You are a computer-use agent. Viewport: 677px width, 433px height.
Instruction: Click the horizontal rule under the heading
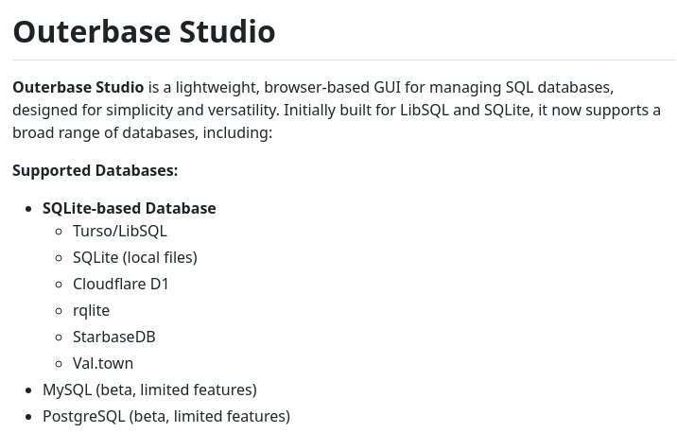point(344,60)
